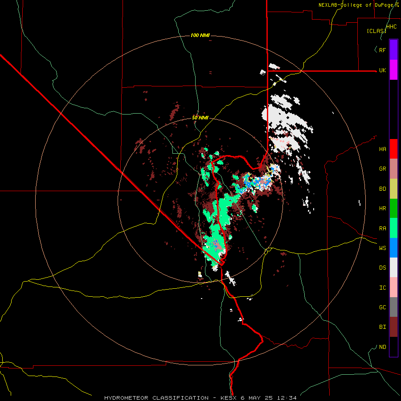Click the UK legend label
The height and width of the screenshot is (401, 401).
click(382, 70)
